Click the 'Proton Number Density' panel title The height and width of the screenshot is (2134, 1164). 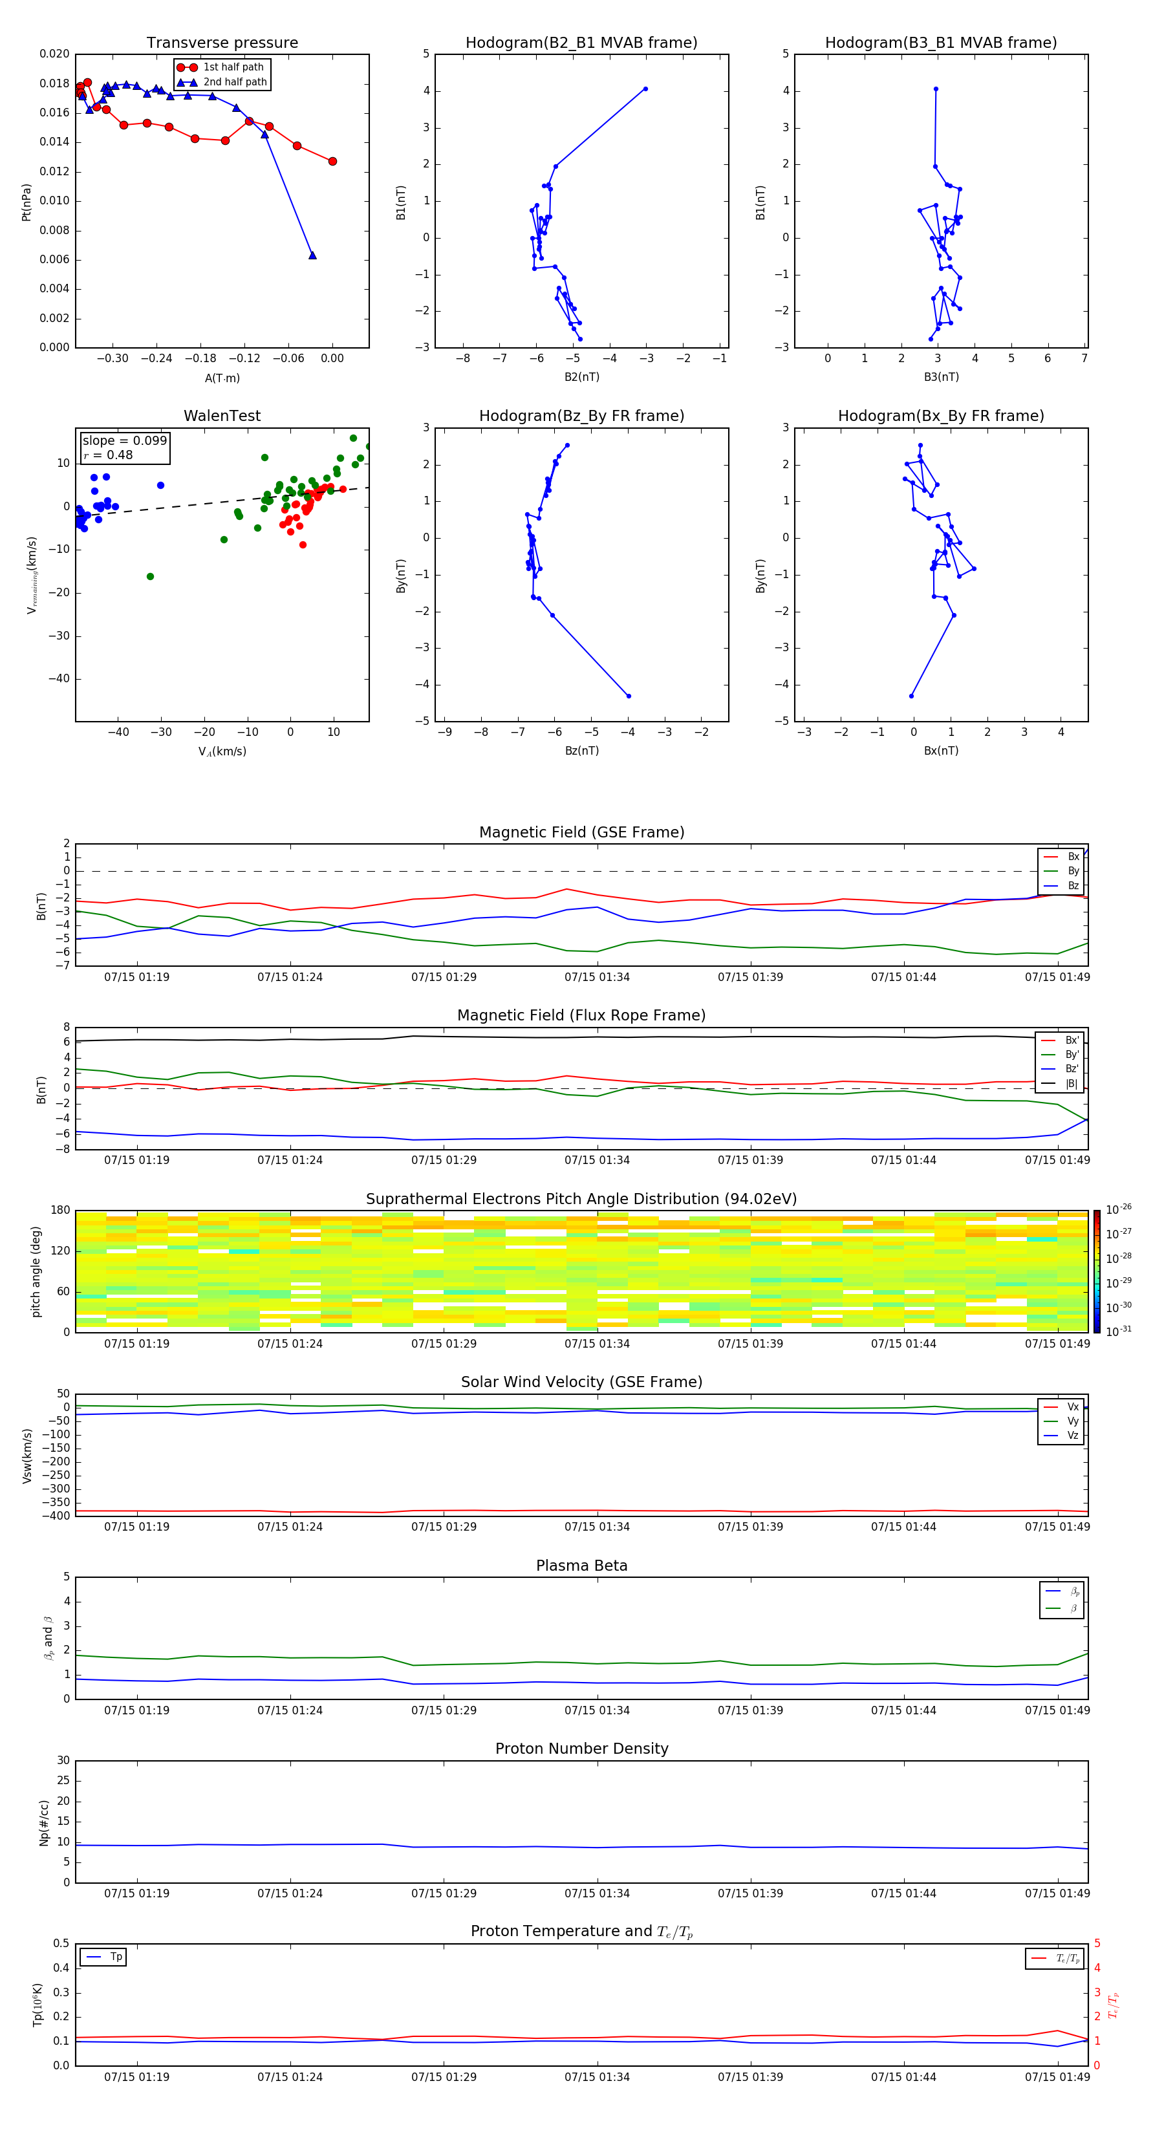[581, 1749]
